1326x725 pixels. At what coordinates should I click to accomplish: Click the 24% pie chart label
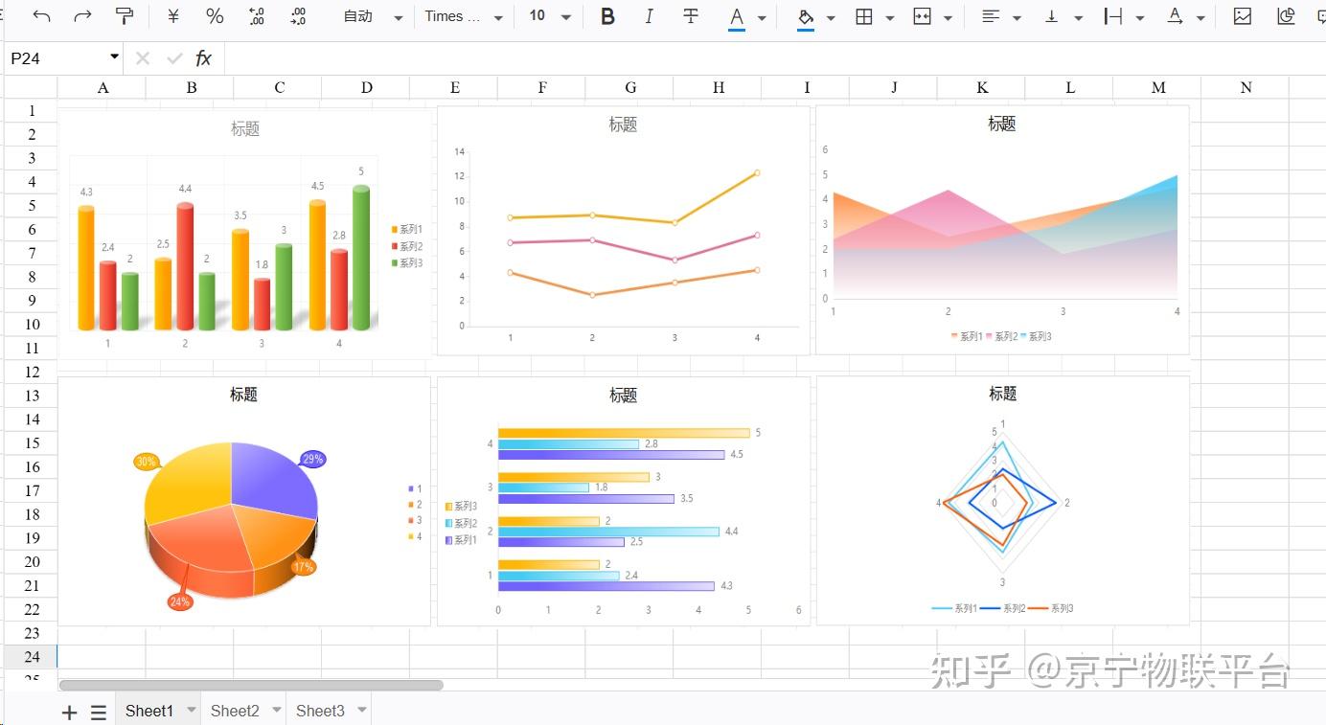[x=179, y=602]
